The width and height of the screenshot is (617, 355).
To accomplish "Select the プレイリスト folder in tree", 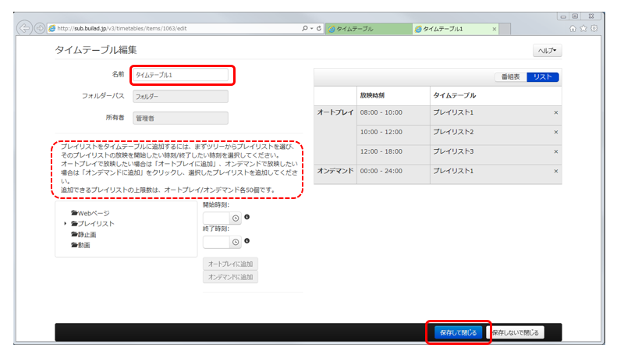I will click(93, 224).
